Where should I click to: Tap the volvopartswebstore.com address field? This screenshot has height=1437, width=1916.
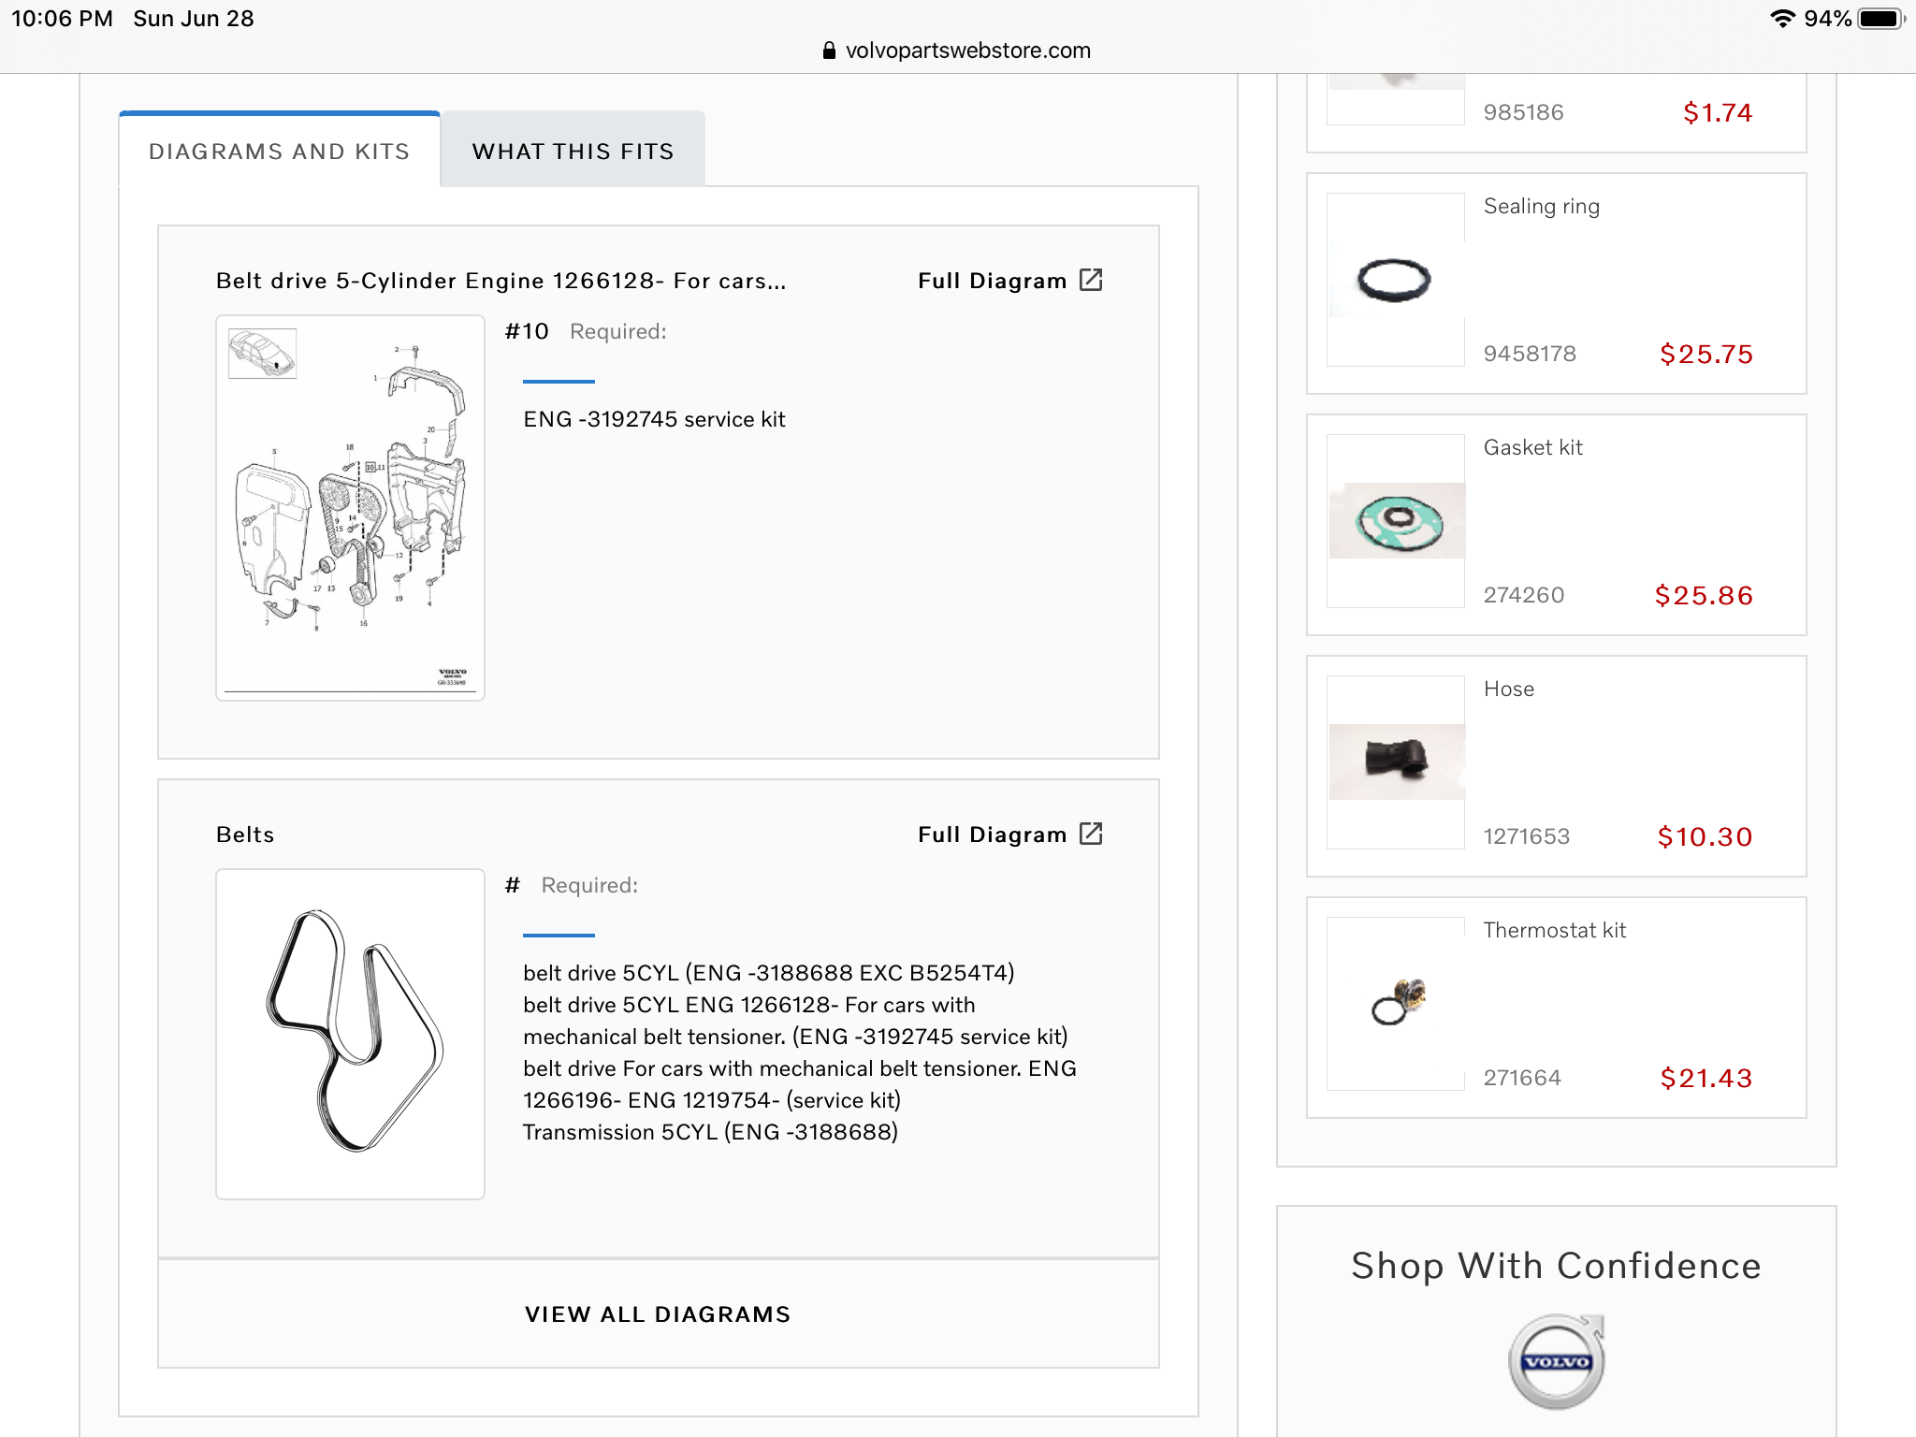[967, 51]
